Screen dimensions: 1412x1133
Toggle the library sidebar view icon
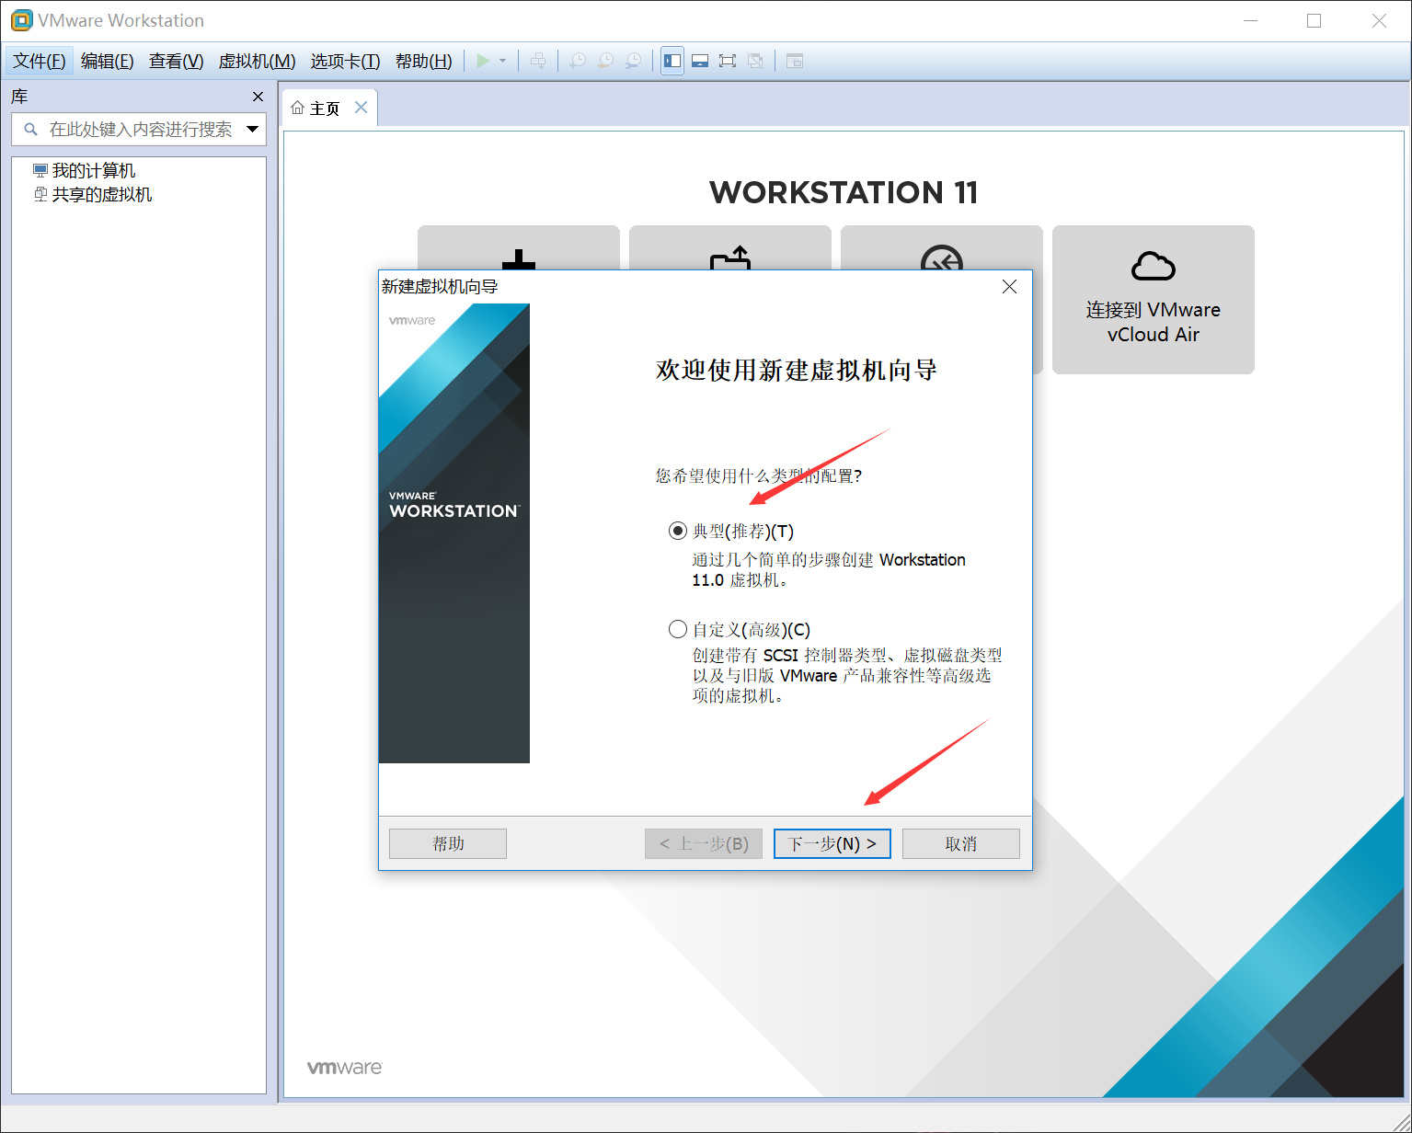(672, 61)
